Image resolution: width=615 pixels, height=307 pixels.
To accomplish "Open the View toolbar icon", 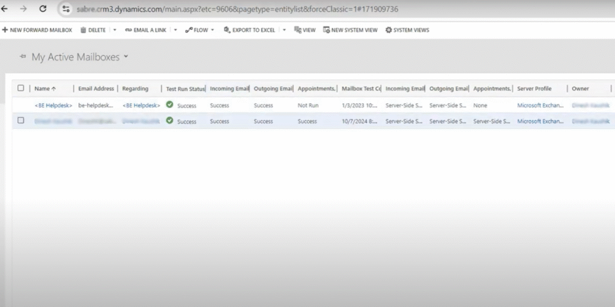I will click(x=297, y=30).
